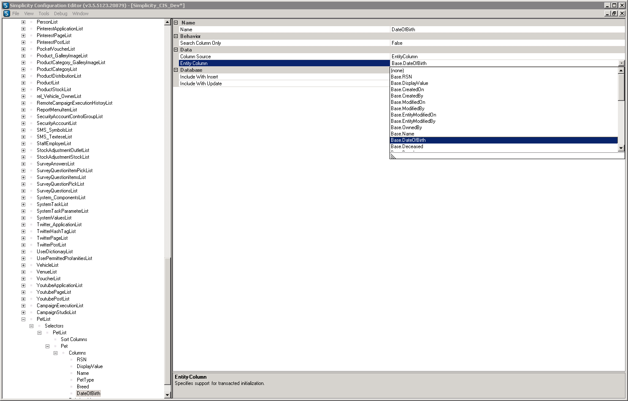This screenshot has height=401, width=628.
Task: Choose Base.Name in the dropdown list
Action: [504, 134]
